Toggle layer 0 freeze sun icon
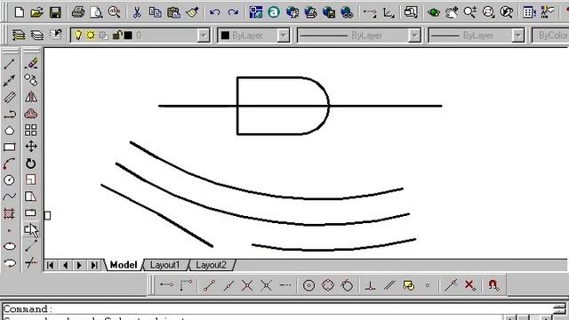Viewport: 569px width, 320px height. click(91, 36)
